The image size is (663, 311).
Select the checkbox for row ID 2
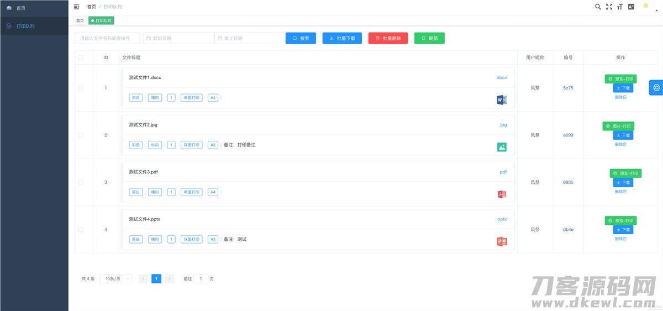click(81, 135)
